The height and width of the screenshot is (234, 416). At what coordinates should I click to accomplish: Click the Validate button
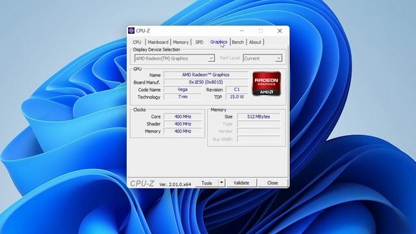click(241, 183)
